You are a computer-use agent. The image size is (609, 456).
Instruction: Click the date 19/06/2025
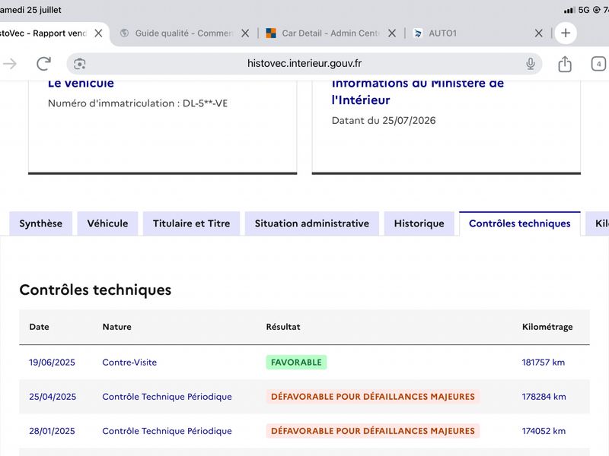(52, 363)
